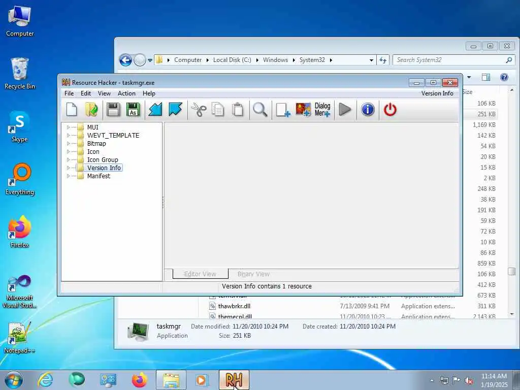Viewport: 520px width, 390px height.
Task: Open the Dialog Merge tool
Action: [x=322, y=110]
